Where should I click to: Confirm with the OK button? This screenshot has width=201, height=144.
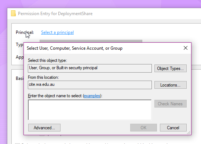click(x=143, y=128)
